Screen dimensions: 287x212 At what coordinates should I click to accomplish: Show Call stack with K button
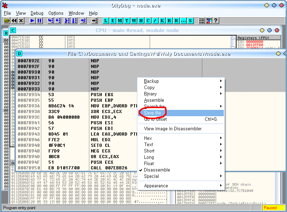(x=162, y=21)
